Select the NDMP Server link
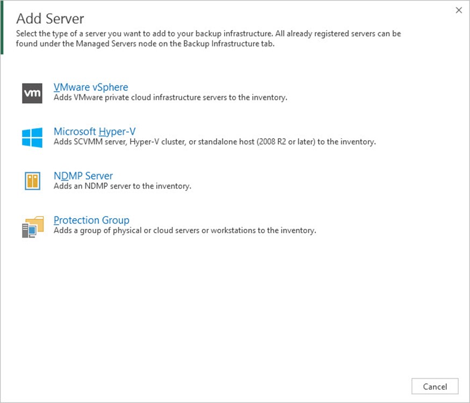The width and height of the screenshot is (470, 403). click(83, 176)
